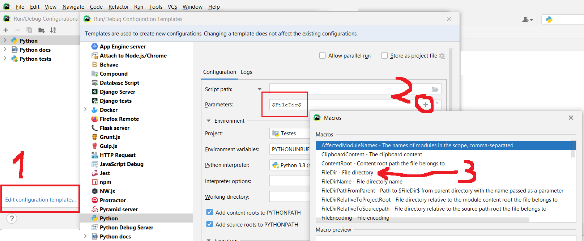Open the VCS menu
Viewport: 584px width, 241px height.
[172, 7]
